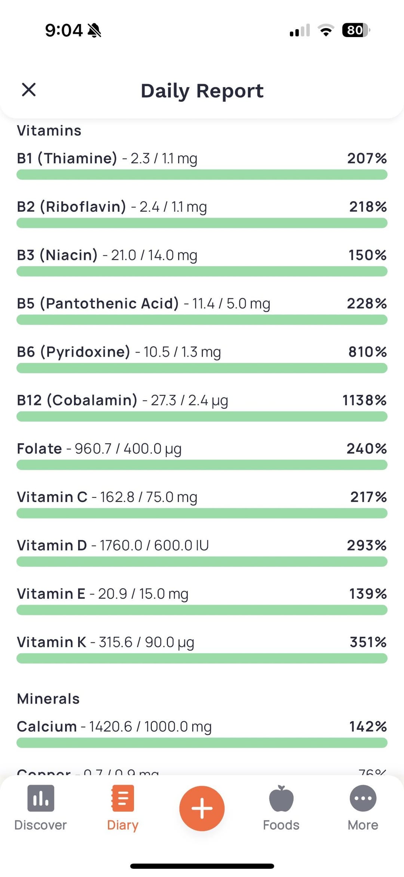Select the Calcium mineral entry
The height and width of the screenshot is (877, 404).
click(x=114, y=727)
